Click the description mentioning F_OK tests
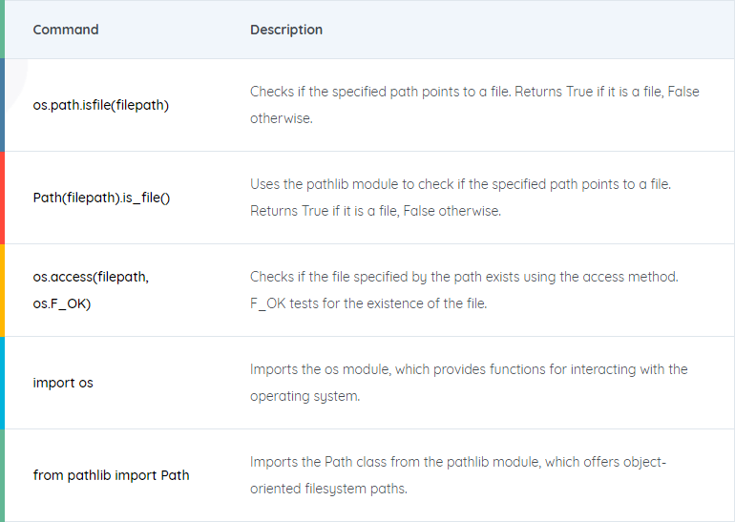 [x=464, y=289]
